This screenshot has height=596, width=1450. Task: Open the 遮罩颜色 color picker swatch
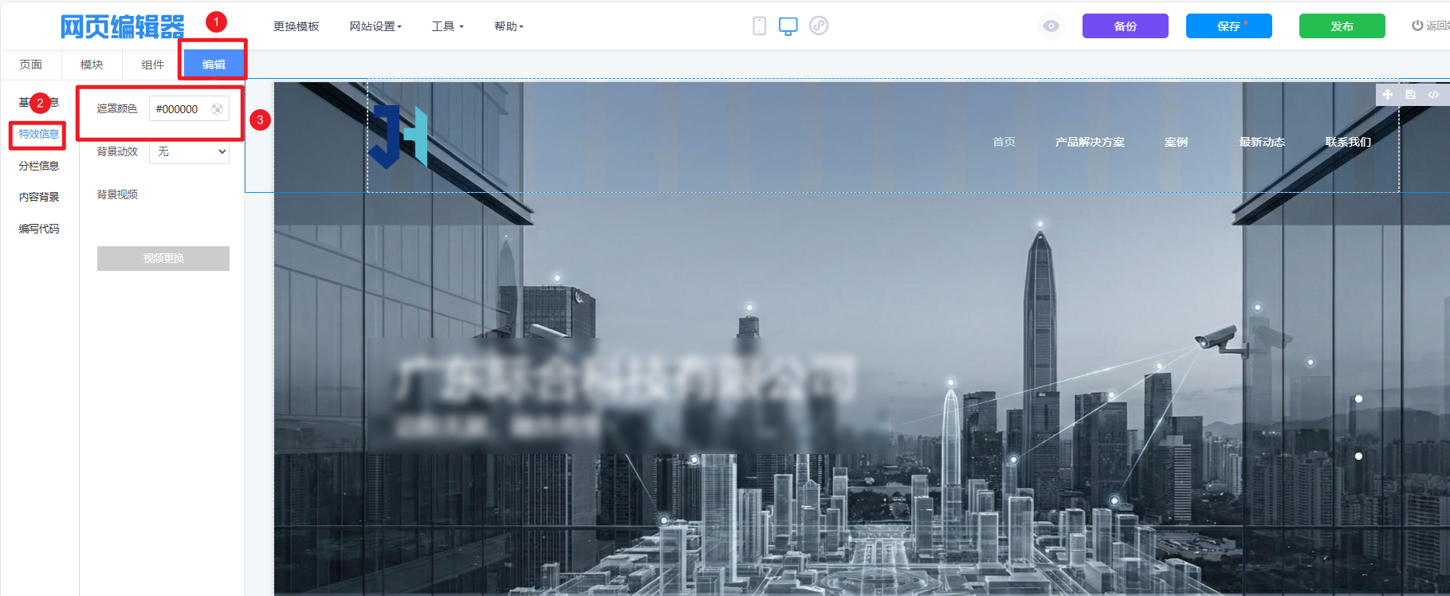coord(218,109)
